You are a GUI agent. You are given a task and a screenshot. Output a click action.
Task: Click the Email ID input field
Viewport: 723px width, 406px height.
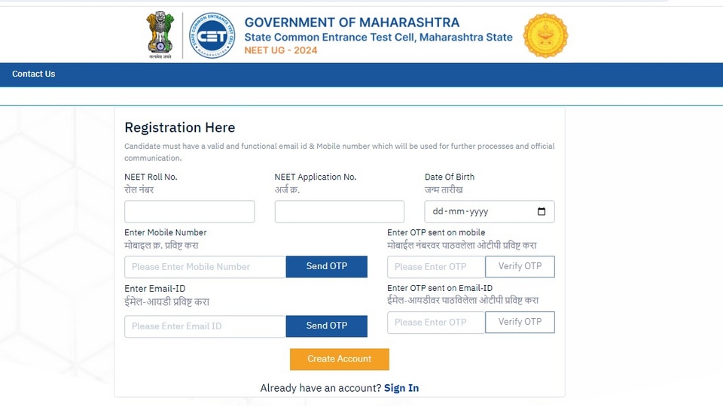[x=205, y=326]
